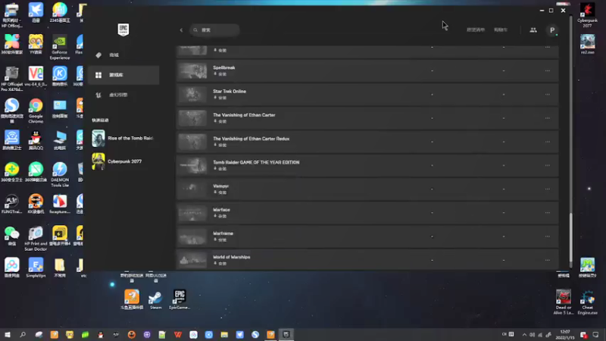This screenshot has width=606, height=341.
Task: Open Tencent QQ penguin desktop icon
Action: point(36,140)
